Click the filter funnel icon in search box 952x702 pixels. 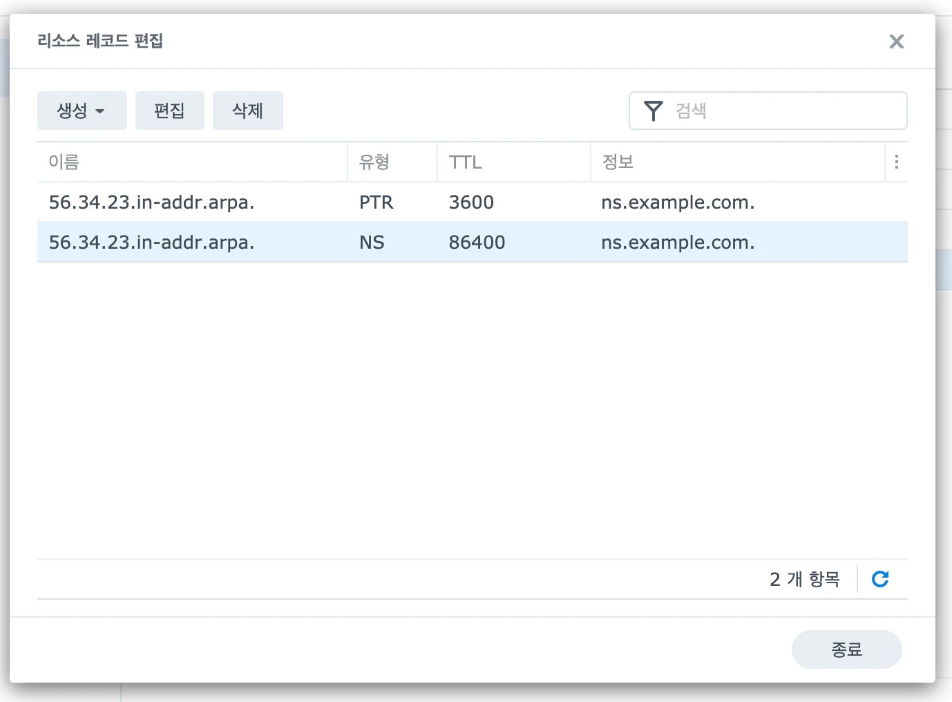(653, 111)
